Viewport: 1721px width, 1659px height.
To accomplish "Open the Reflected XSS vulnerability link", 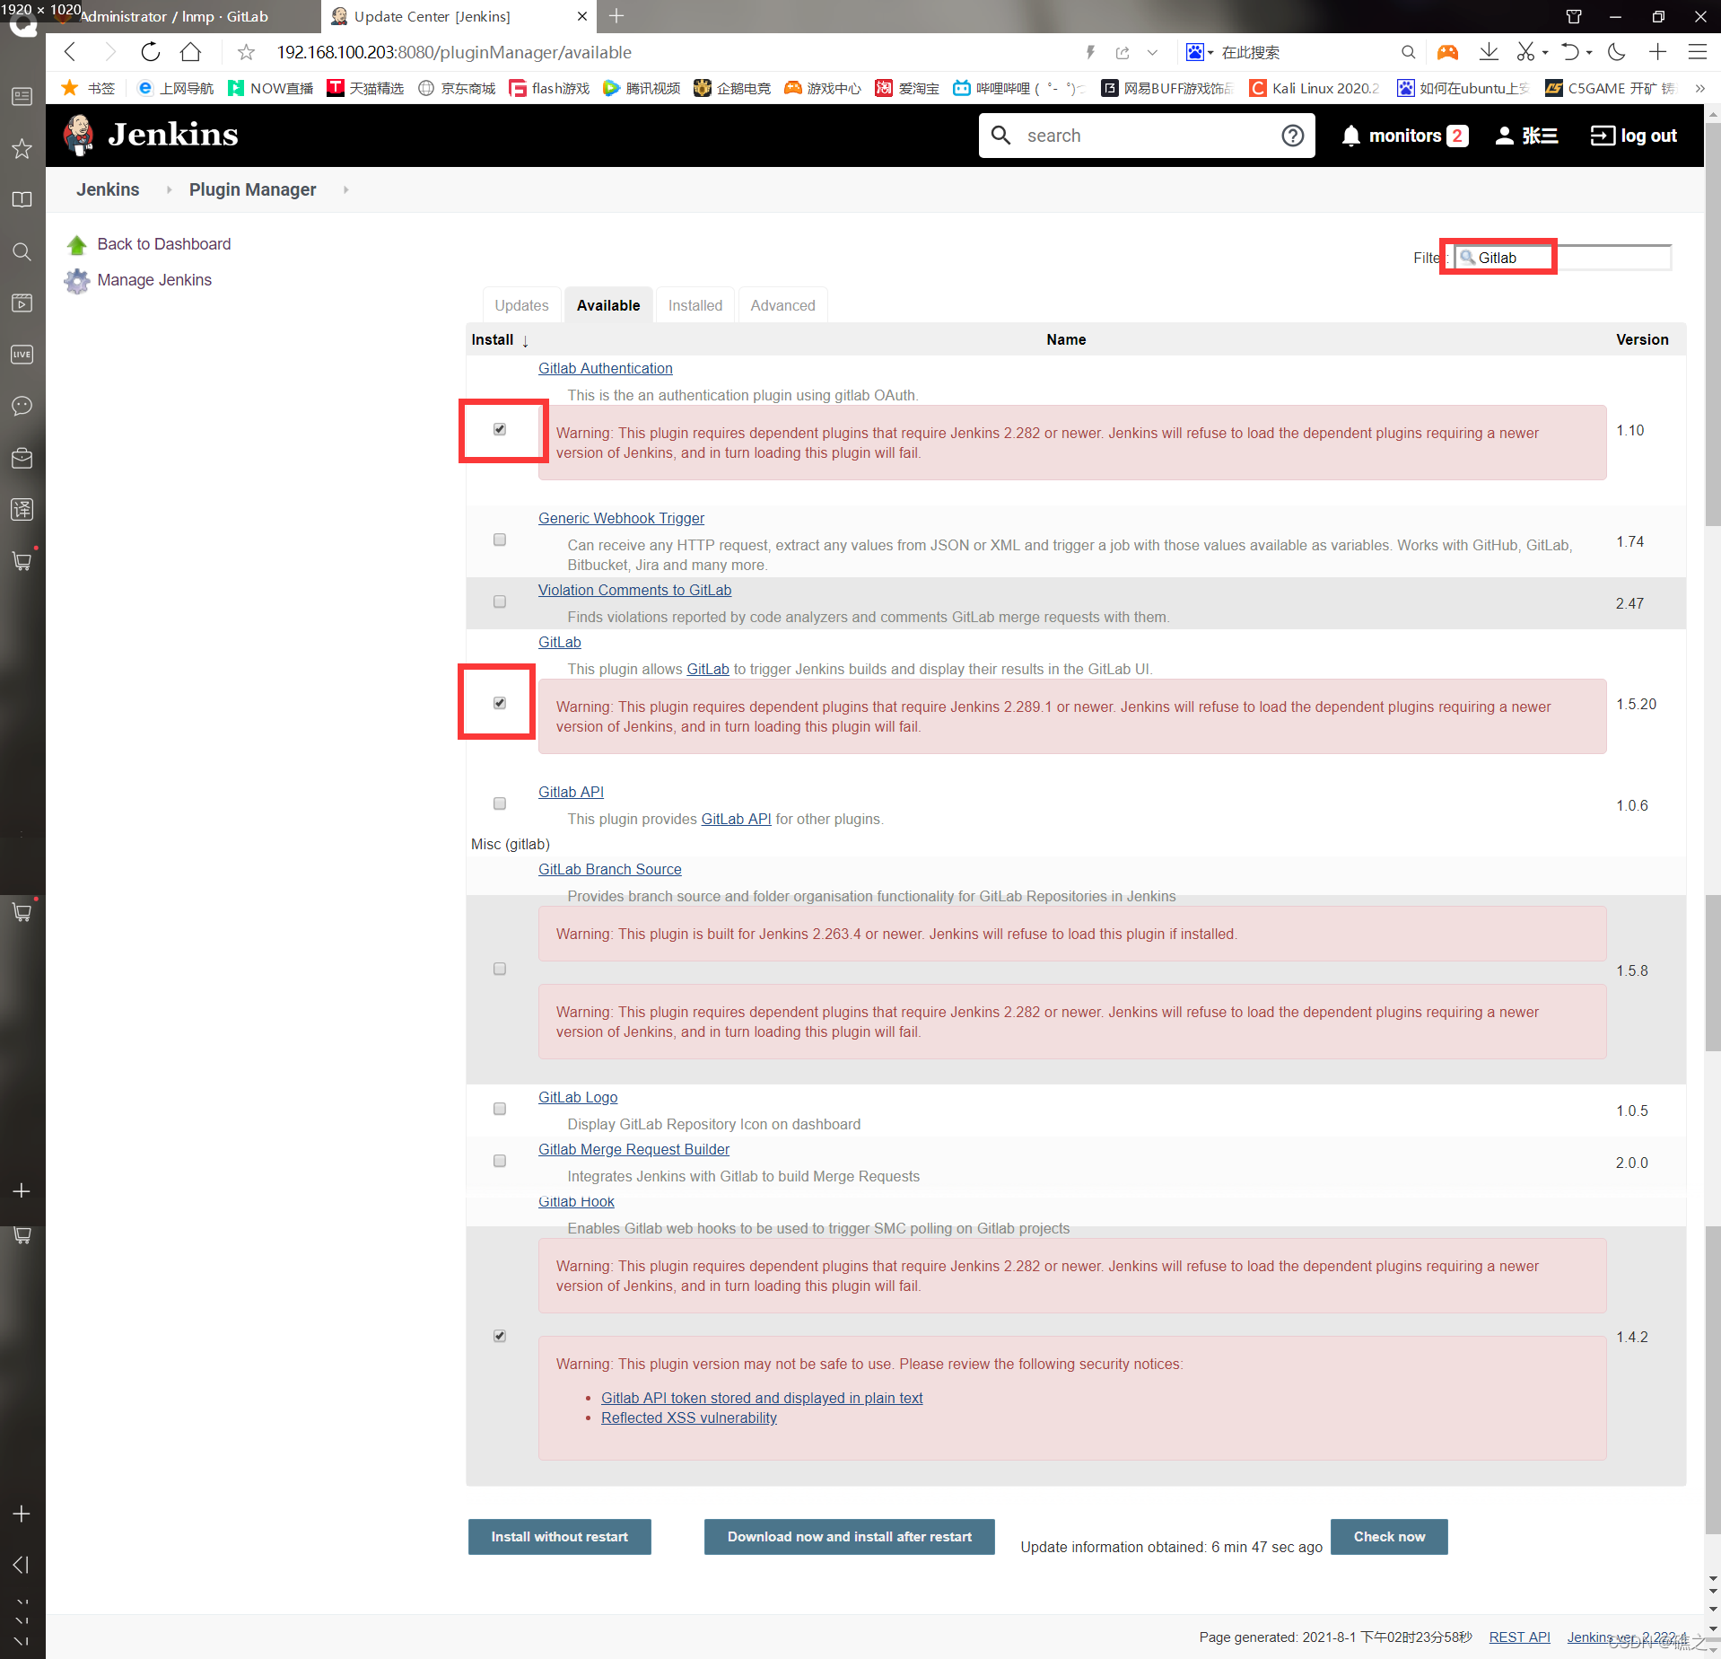I will [689, 1418].
